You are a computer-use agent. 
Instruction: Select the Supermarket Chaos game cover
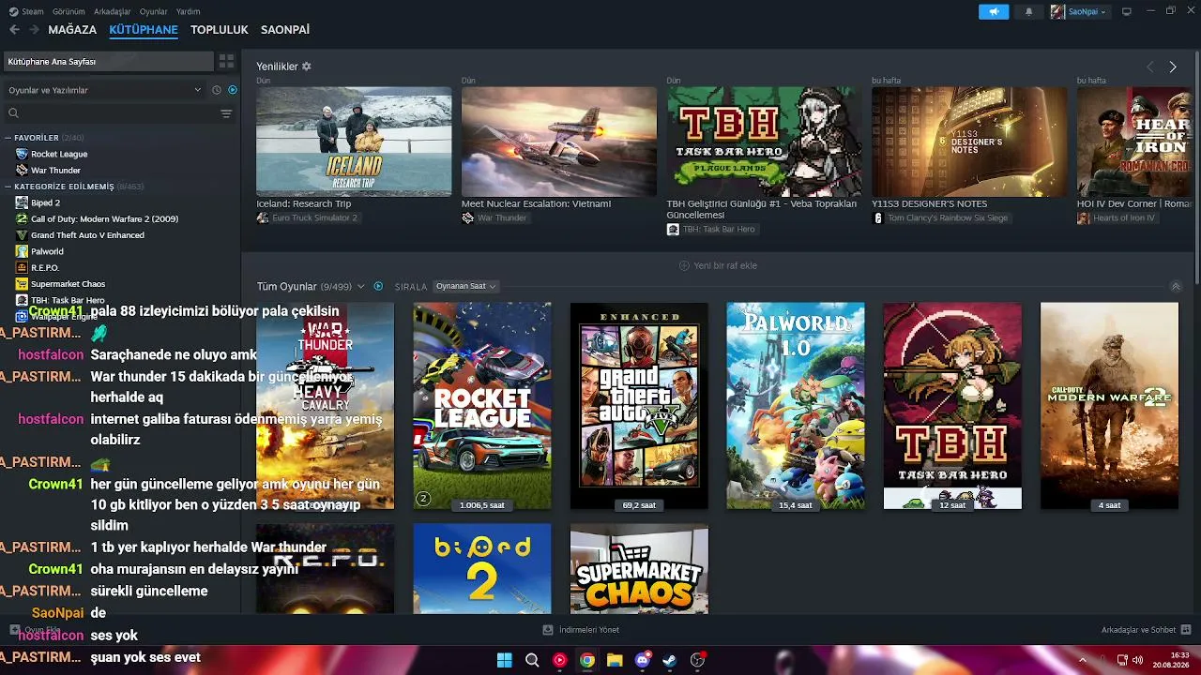point(639,569)
